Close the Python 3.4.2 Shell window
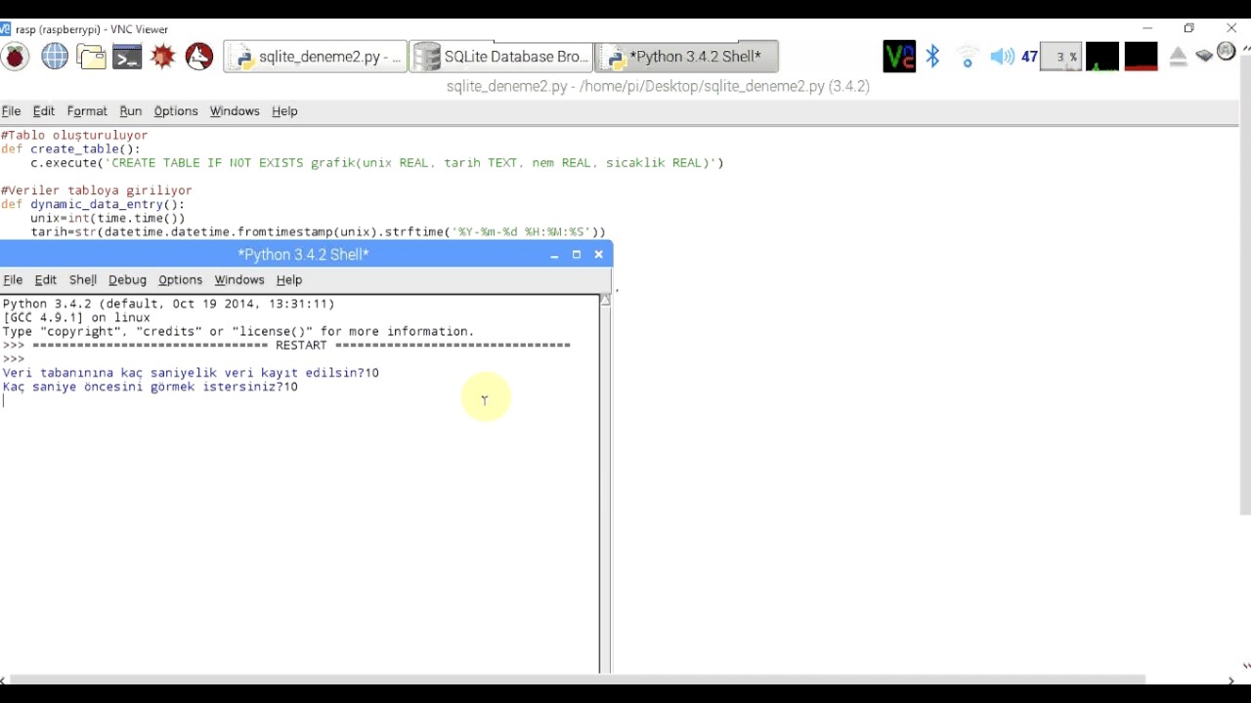 coord(599,255)
